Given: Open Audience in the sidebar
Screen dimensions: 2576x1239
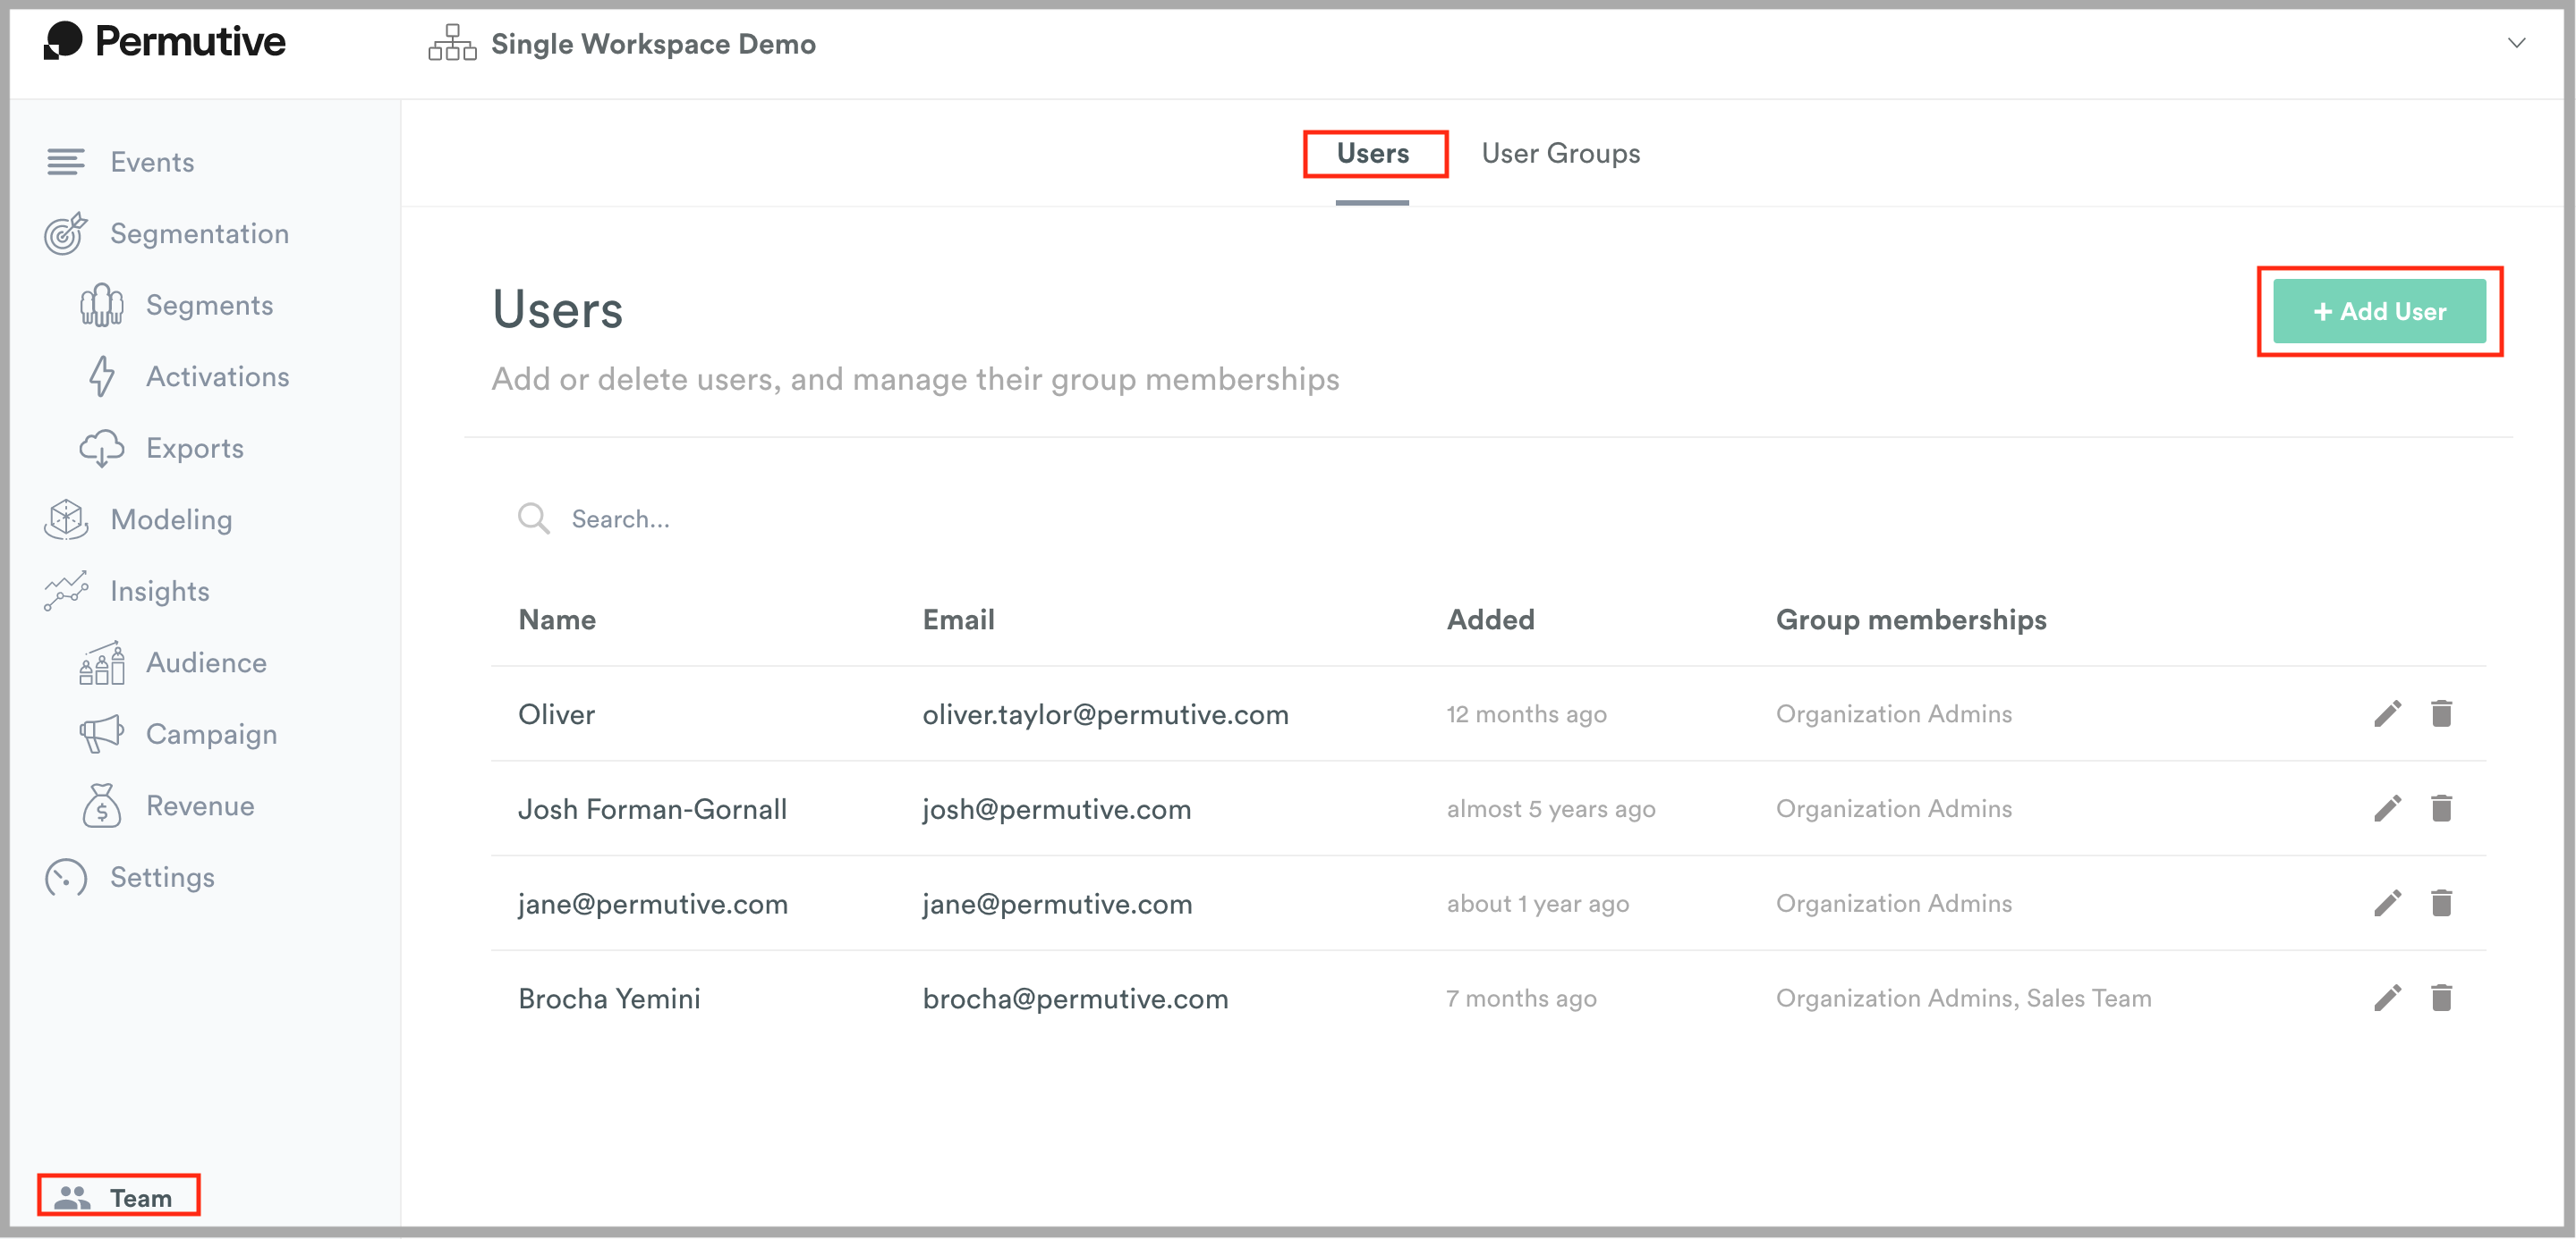Looking at the screenshot, I should click(x=206, y=662).
